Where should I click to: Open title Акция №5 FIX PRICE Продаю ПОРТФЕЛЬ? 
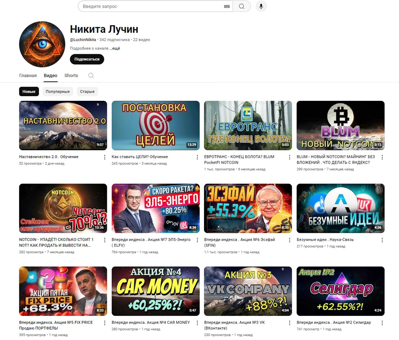56,325
